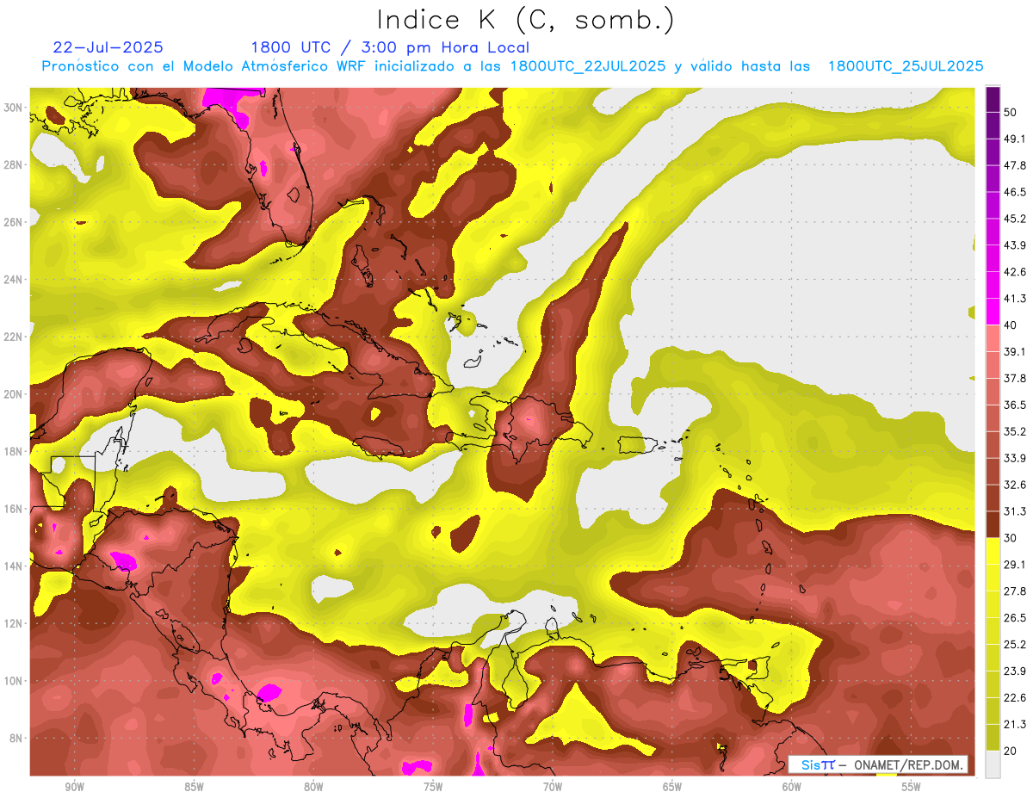Click the '70W' longitude label
This screenshot has height=798, width=1033.
pos(553,787)
